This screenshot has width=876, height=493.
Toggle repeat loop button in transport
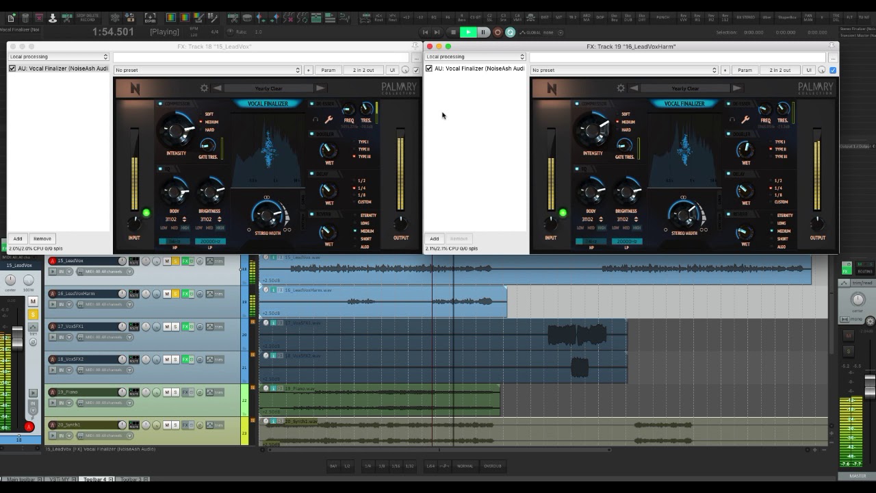tap(511, 32)
